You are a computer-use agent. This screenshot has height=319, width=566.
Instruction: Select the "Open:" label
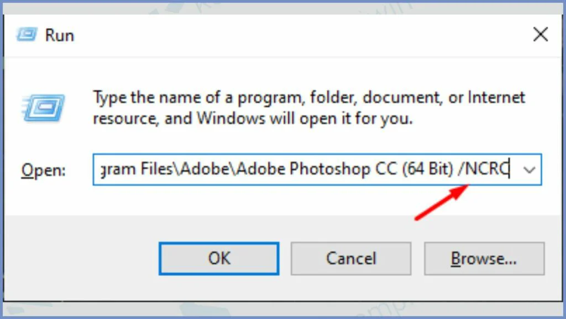coord(43,171)
